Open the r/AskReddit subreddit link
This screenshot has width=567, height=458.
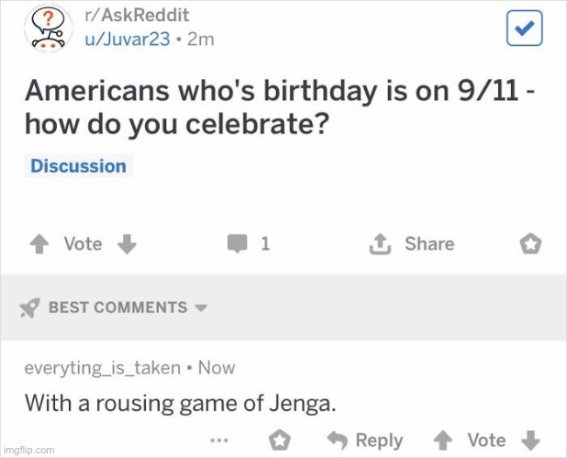(x=137, y=16)
